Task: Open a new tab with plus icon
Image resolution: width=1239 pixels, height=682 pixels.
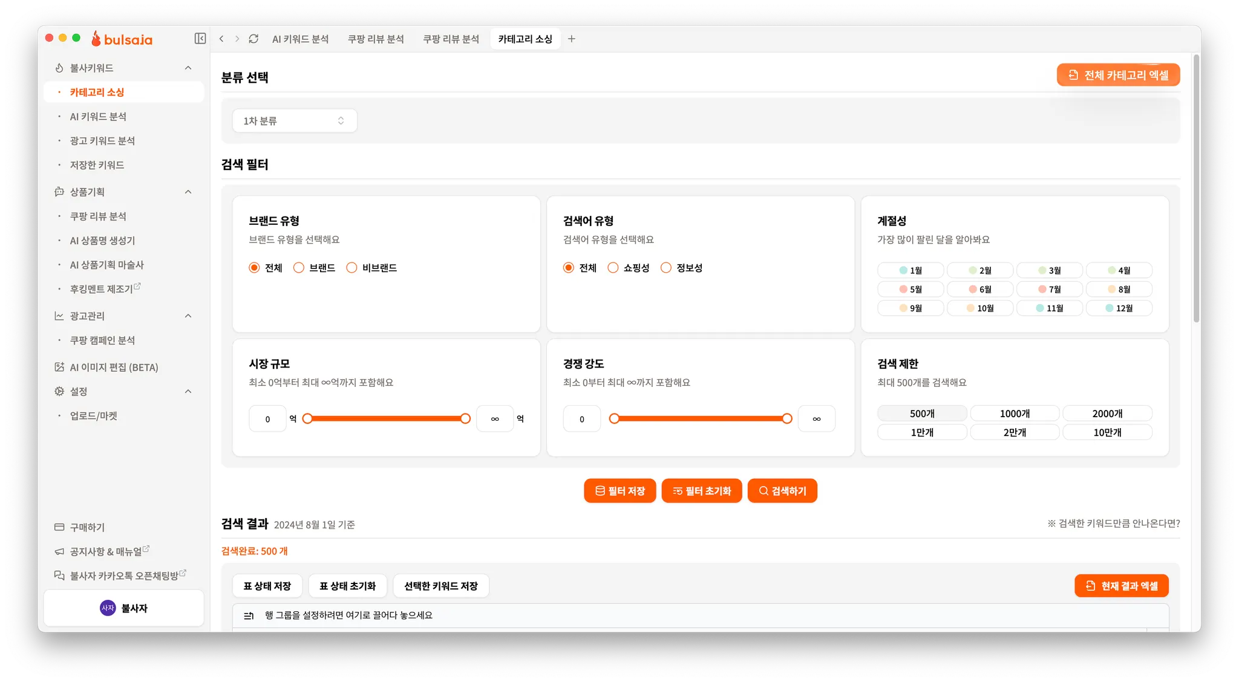Action: click(x=572, y=39)
